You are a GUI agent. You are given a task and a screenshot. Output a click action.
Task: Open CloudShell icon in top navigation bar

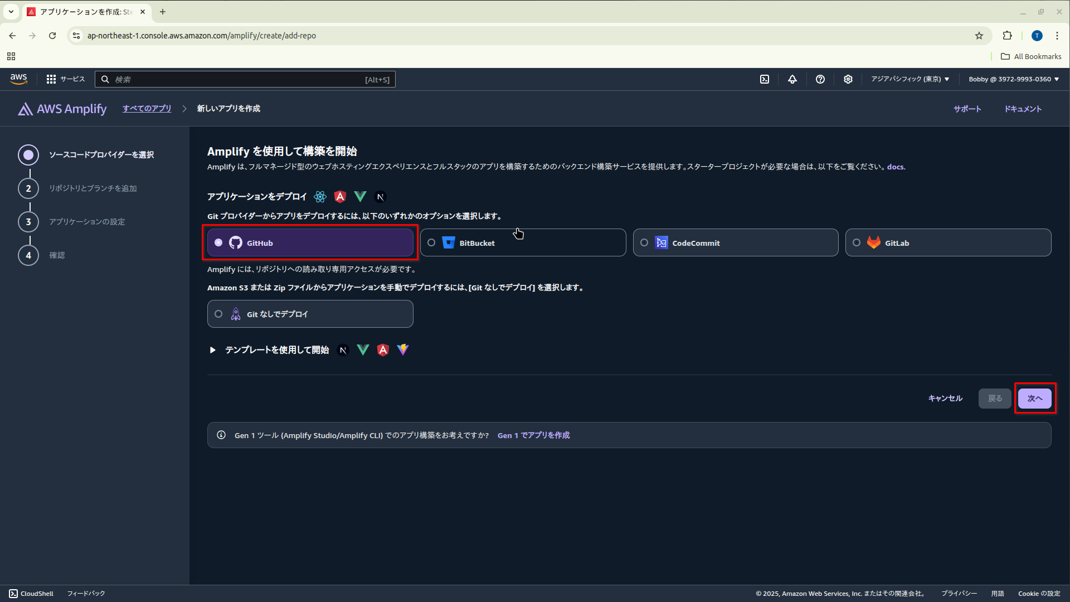765,79
